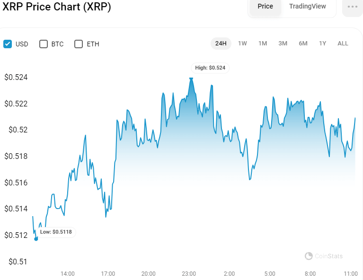Click the High: $0.524 label

point(210,68)
